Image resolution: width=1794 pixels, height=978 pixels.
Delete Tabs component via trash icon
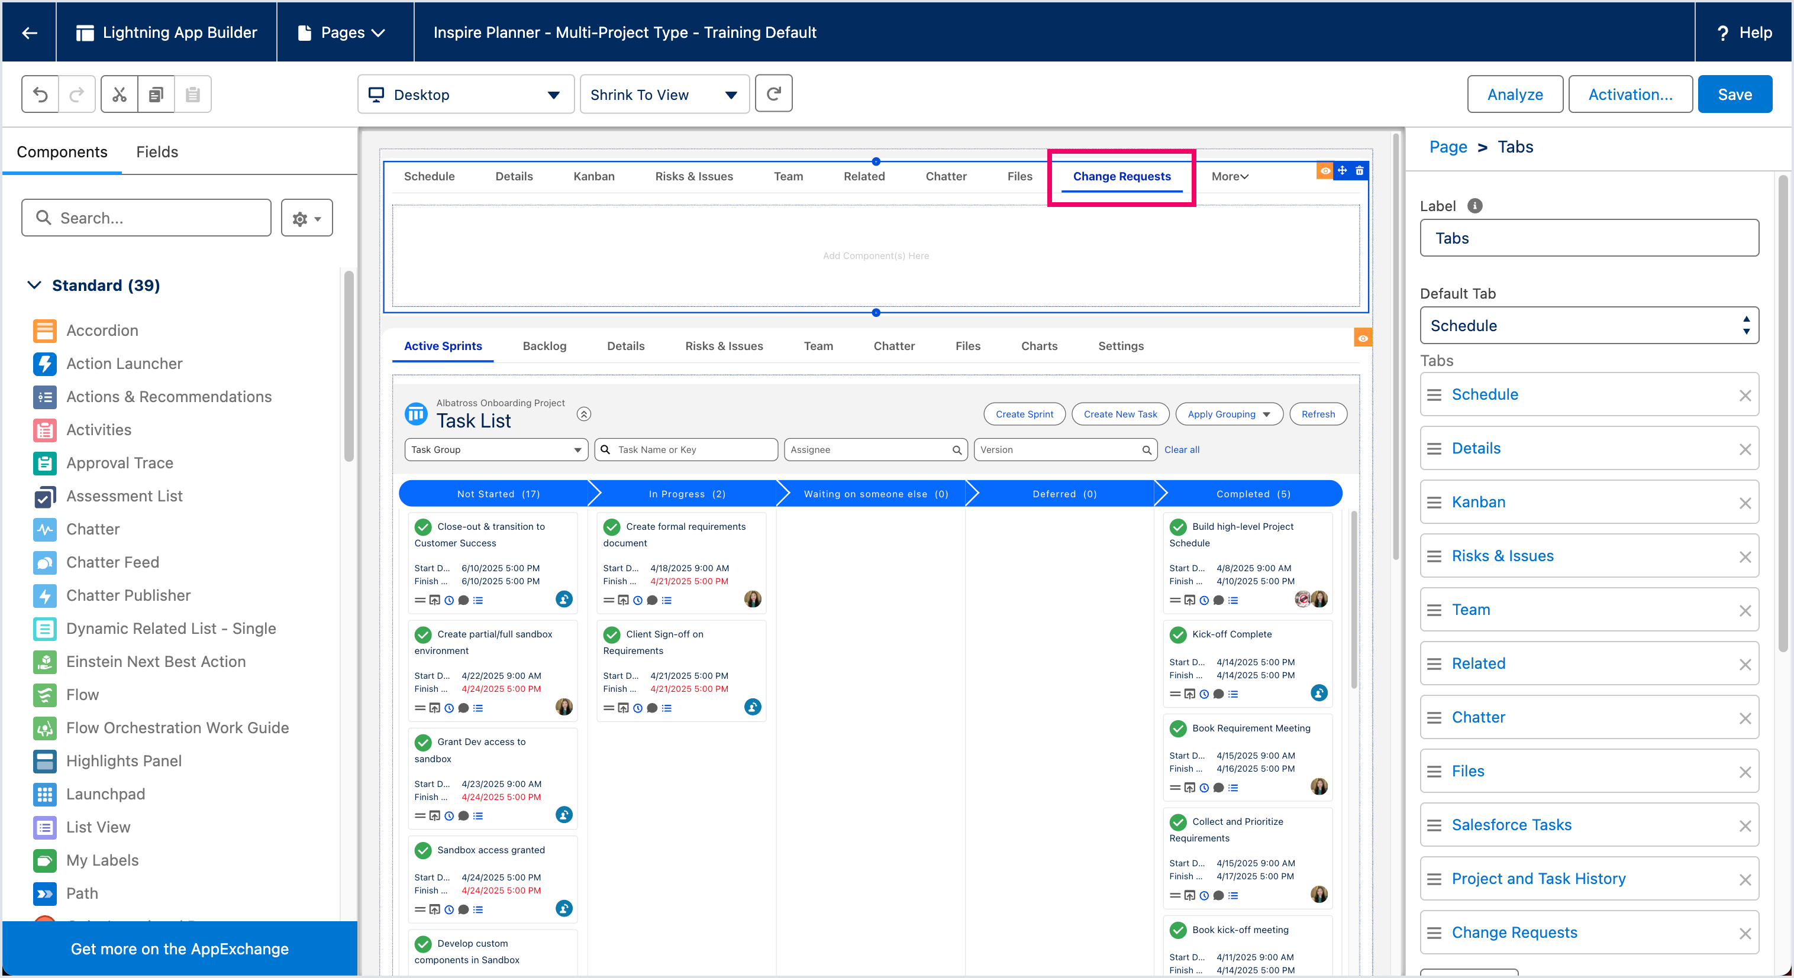tap(1360, 170)
